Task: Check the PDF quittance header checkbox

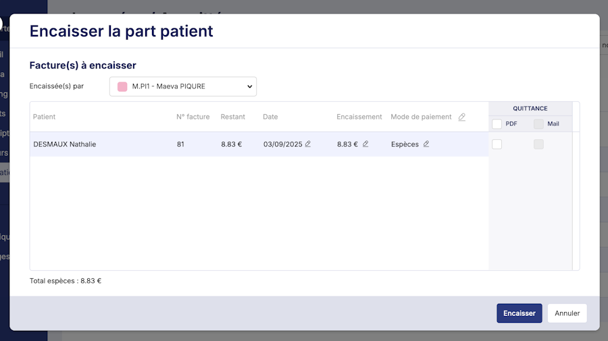Action: click(x=497, y=124)
